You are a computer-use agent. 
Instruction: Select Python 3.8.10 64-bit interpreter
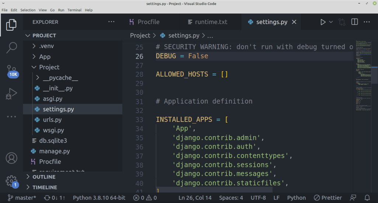[x=99, y=198]
